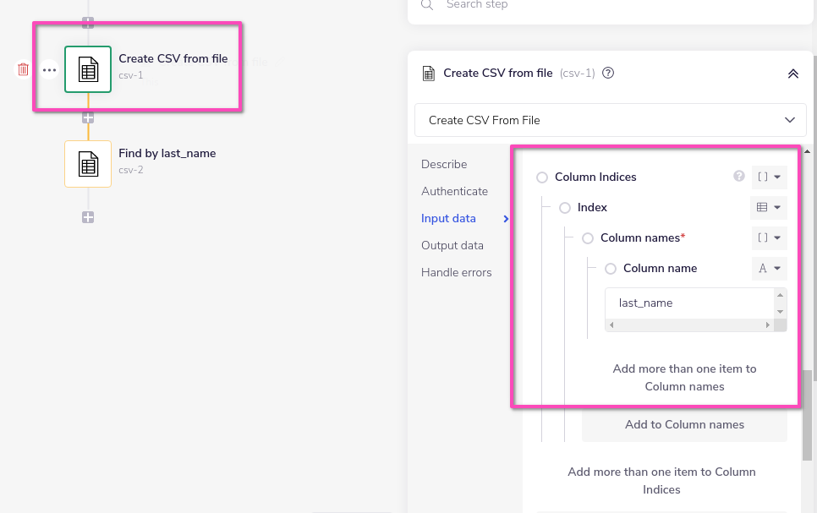Click the magnifier icon in Search step field
Screen dimensions: 817x513
pos(427,5)
